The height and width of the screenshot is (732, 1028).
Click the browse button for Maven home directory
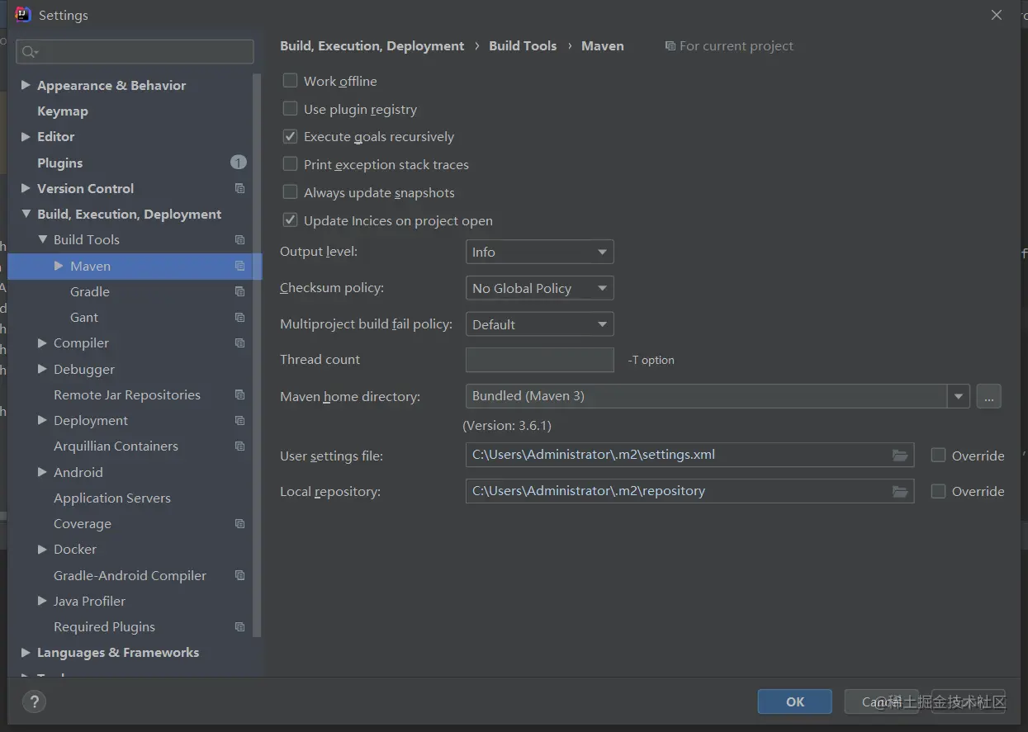point(988,396)
